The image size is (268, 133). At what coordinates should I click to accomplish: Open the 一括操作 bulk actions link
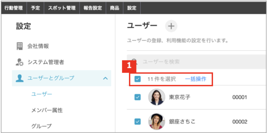point(196,79)
